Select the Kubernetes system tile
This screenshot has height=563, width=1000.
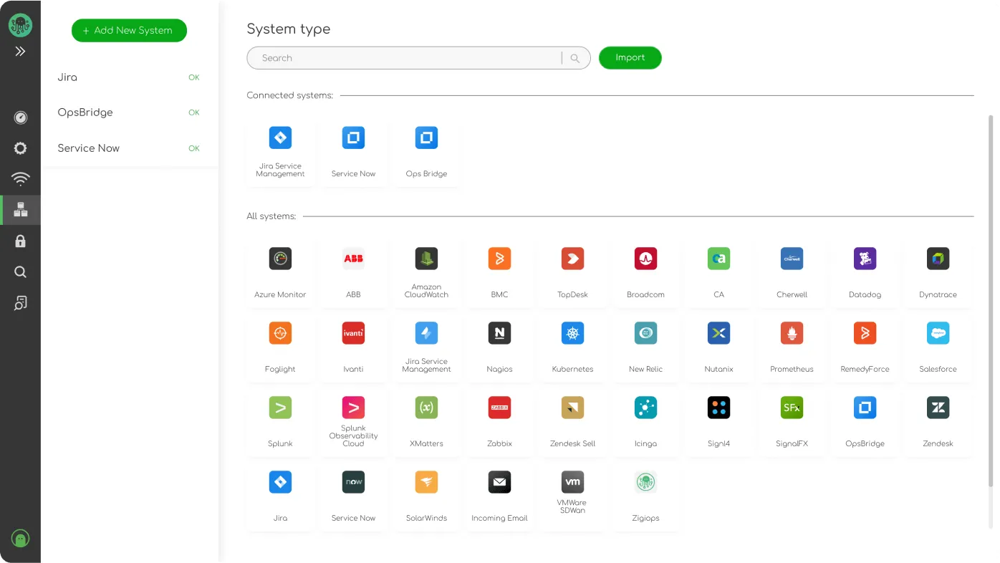(572, 348)
